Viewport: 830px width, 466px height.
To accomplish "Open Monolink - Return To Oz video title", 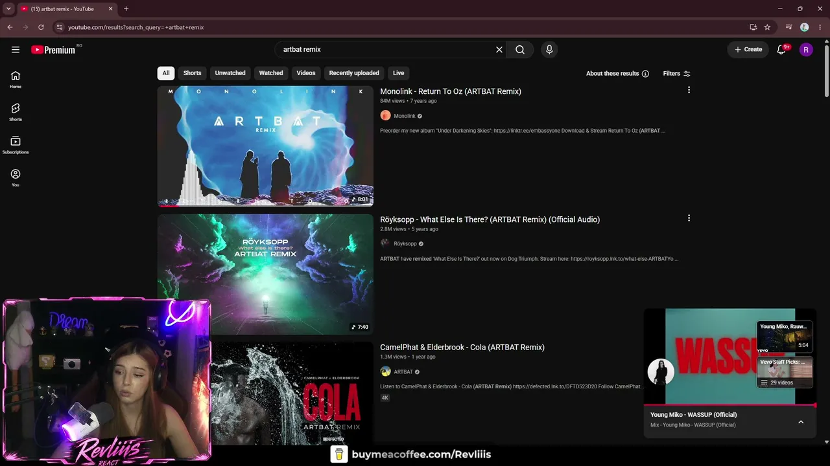I will click(x=451, y=91).
